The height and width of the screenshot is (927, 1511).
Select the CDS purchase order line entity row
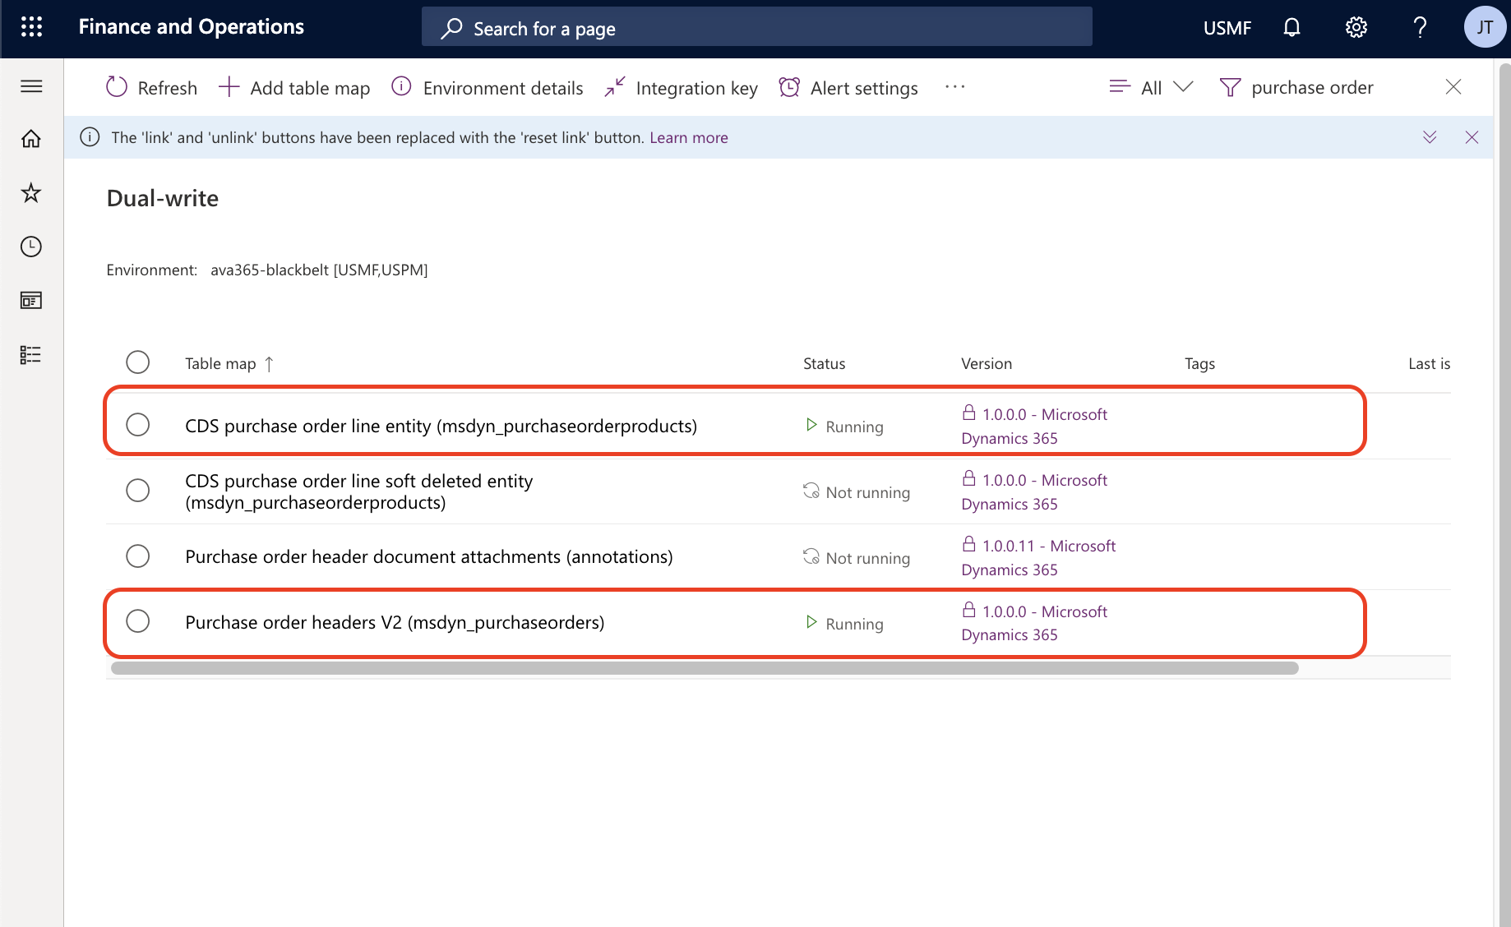138,425
